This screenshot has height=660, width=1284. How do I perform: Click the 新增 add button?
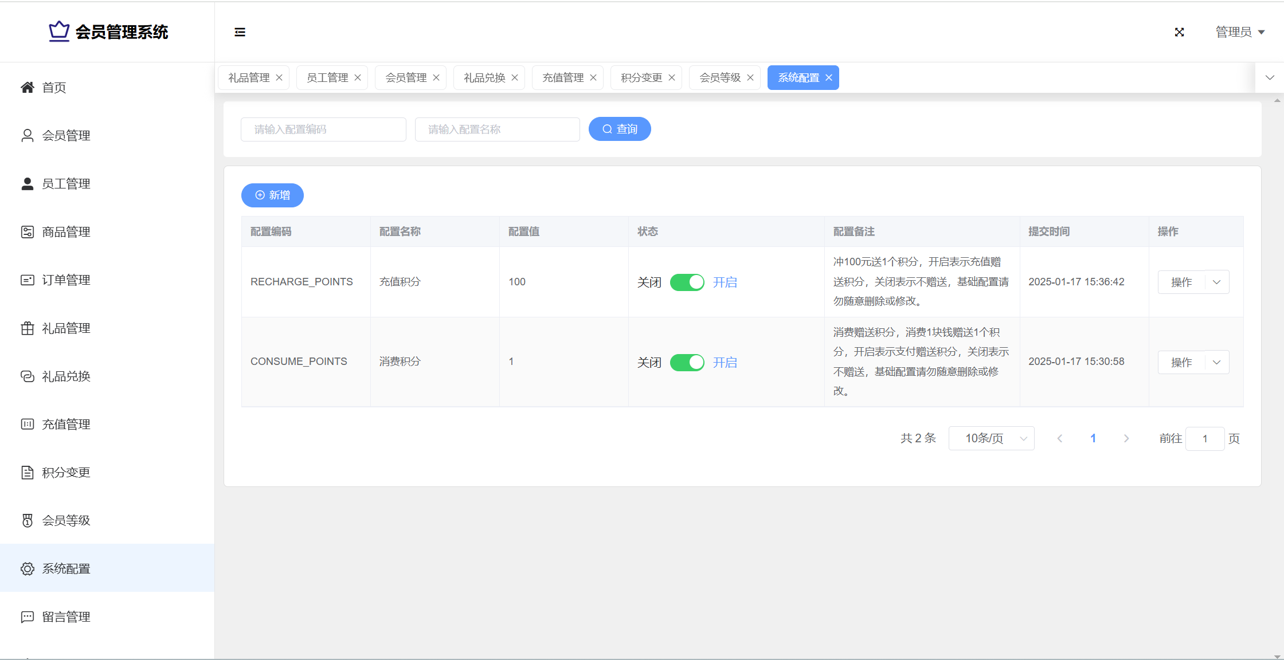[272, 195]
